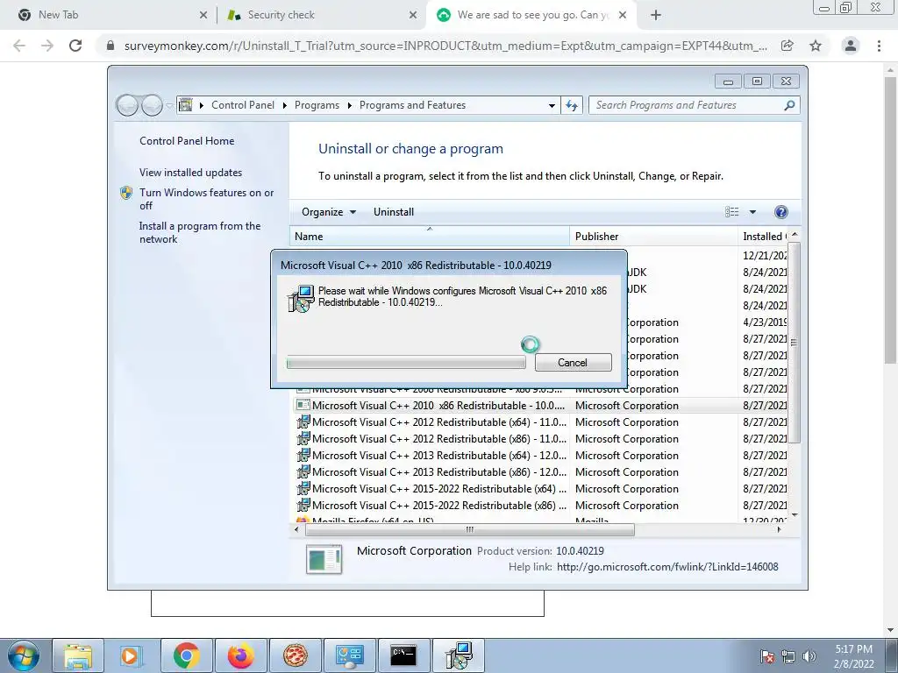Click the search magnifier icon
Image resolution: width=898 pixels, height=673 pixels.
point(789,105)
